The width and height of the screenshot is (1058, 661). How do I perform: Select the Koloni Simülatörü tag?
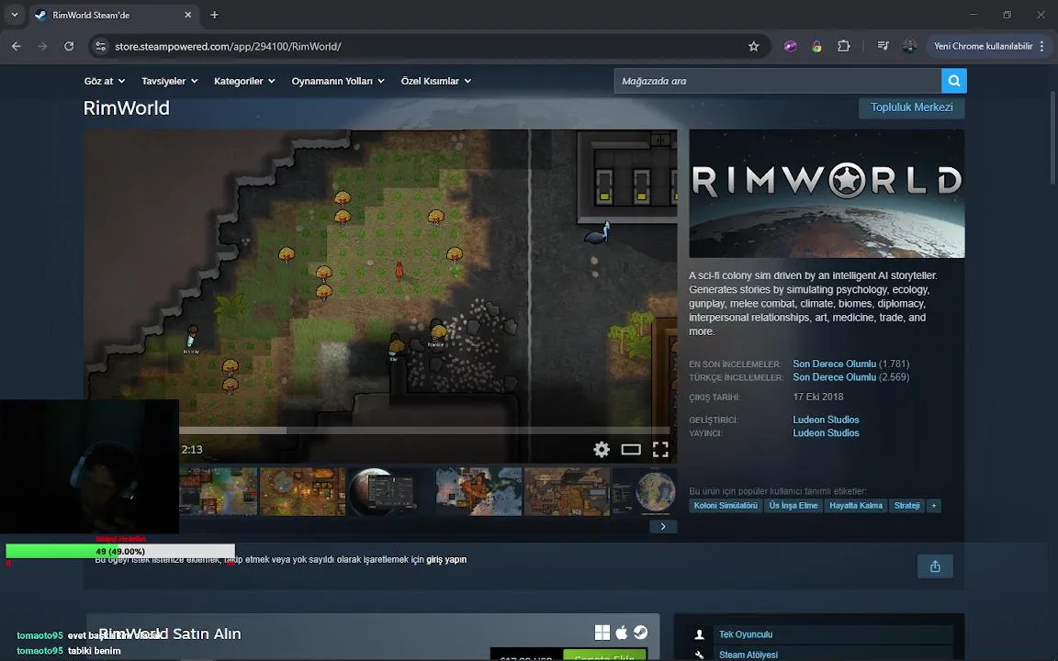tap(726, 506)
